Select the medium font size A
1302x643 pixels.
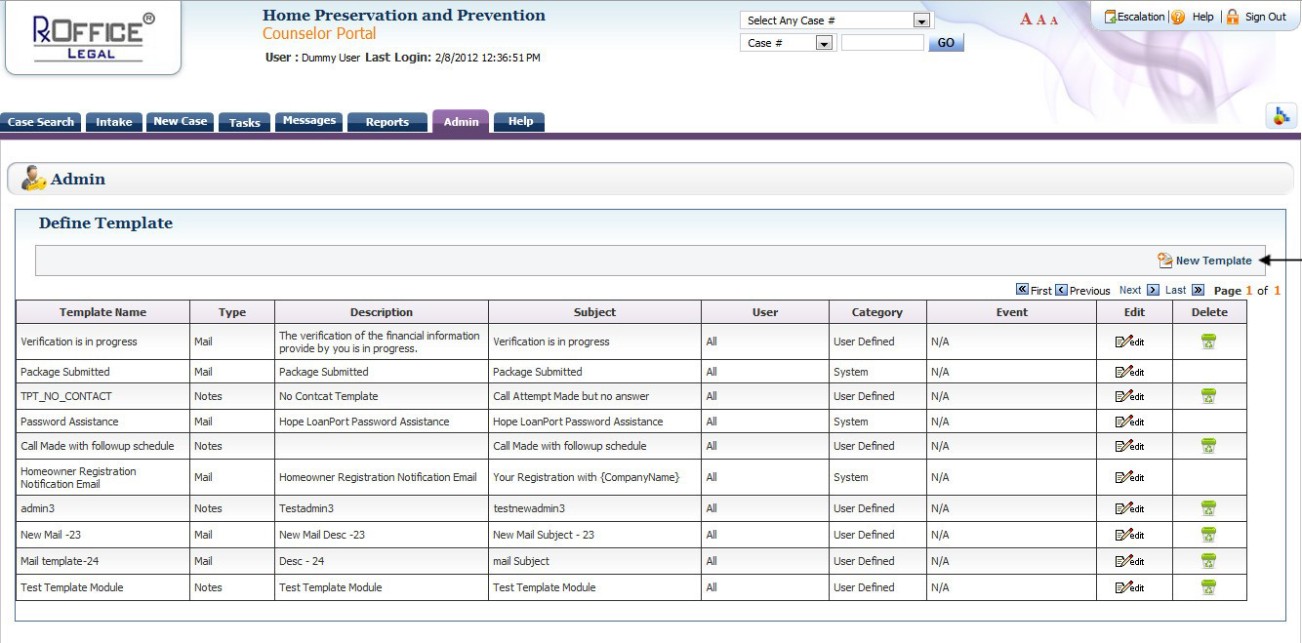(1041, 20)
